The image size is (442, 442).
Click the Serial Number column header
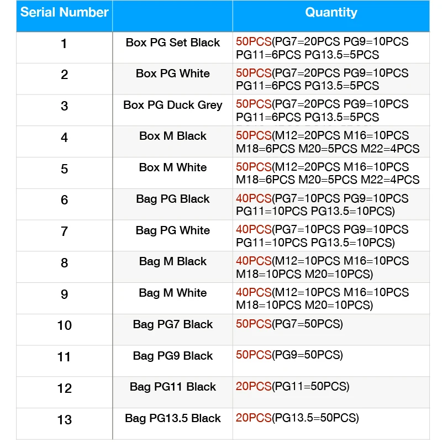pyautogui.click(x=64, y=13)
